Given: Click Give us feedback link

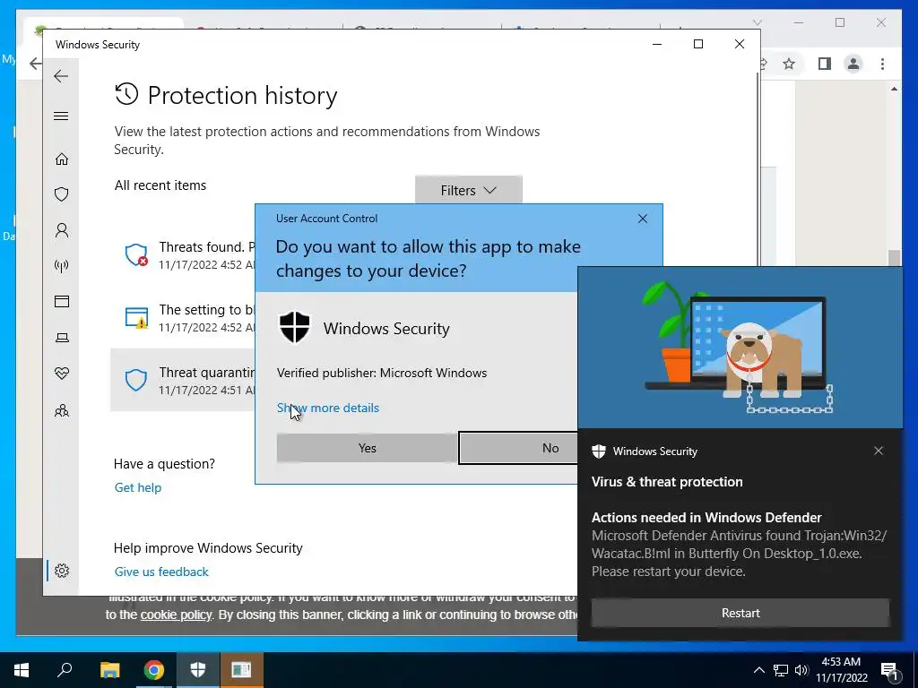Looking at the screenshot, I should [161, 572].
